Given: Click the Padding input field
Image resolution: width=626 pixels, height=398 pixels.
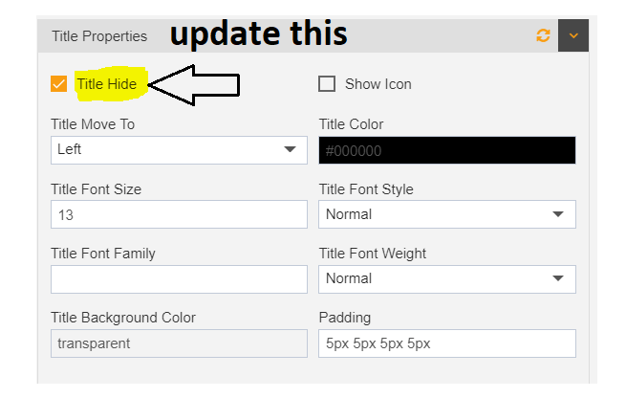Looking at the screenshot, I should (x=447, y=343).
